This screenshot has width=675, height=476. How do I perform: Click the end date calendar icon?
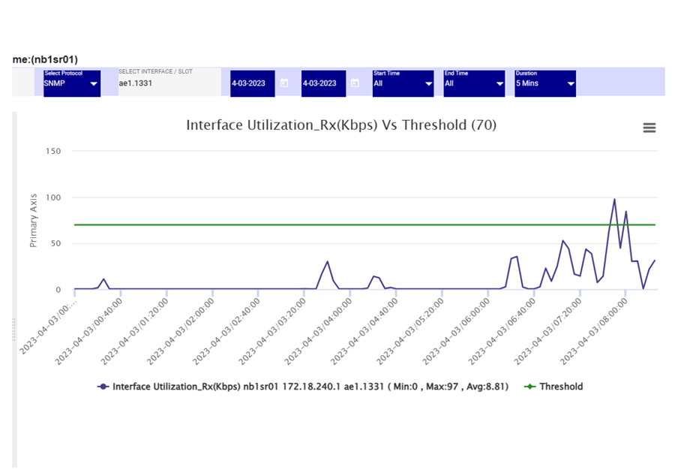tap(355, 83)
